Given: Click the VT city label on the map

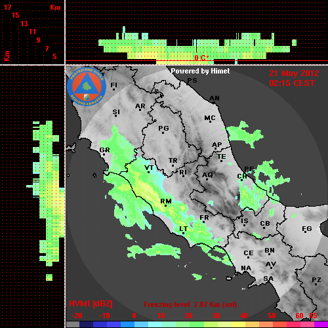Looking at the screenshot, I should [149, 168].
